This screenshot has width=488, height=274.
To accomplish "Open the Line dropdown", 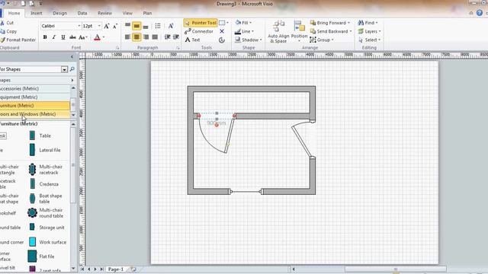I will pyautogui.click(x=244, y=31).
